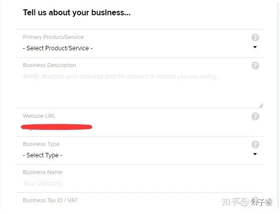Open the Business Description help tooltip icon
Screen dimensions: 280x214
pos(255,66)
